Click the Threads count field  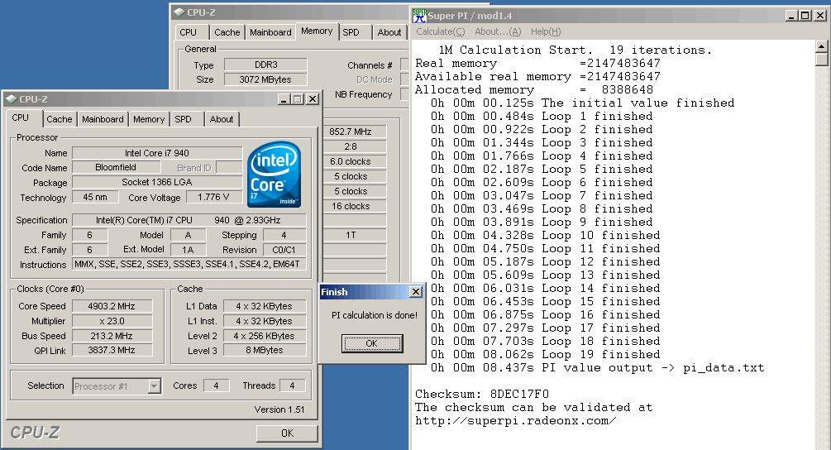(x=292, y=385)
